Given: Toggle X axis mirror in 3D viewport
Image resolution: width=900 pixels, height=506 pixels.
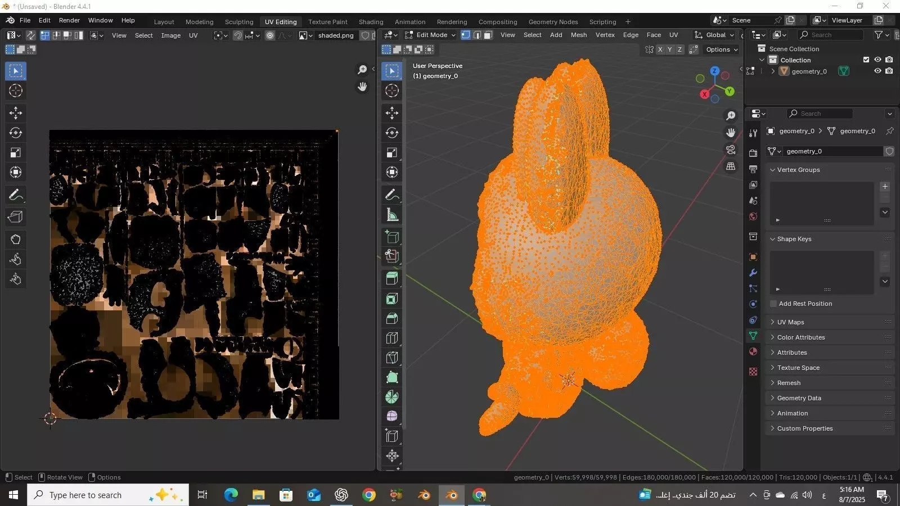Looking at the screenshot, I should [660, 49].
